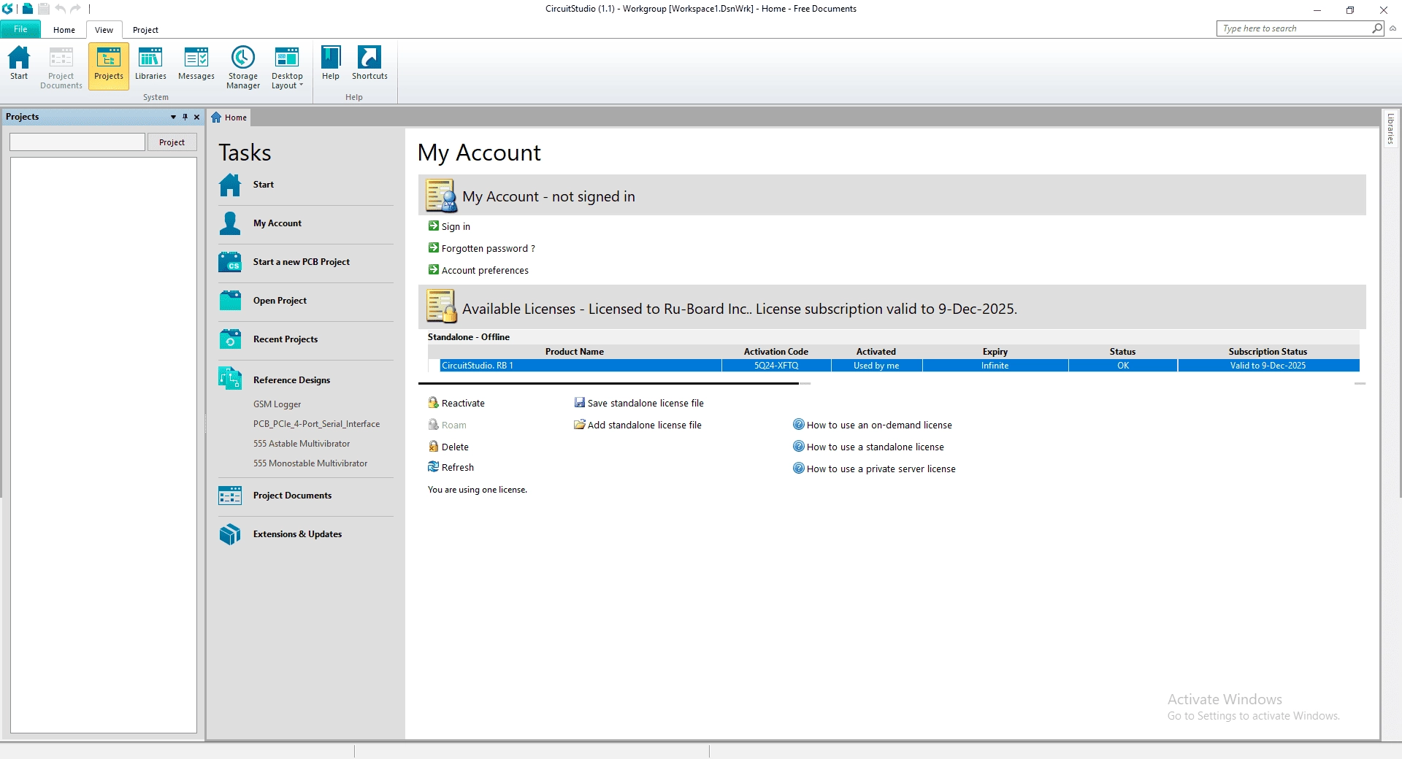
Task: Open 555 Monostable Multivibrator design
Action: tap(310, 463)
